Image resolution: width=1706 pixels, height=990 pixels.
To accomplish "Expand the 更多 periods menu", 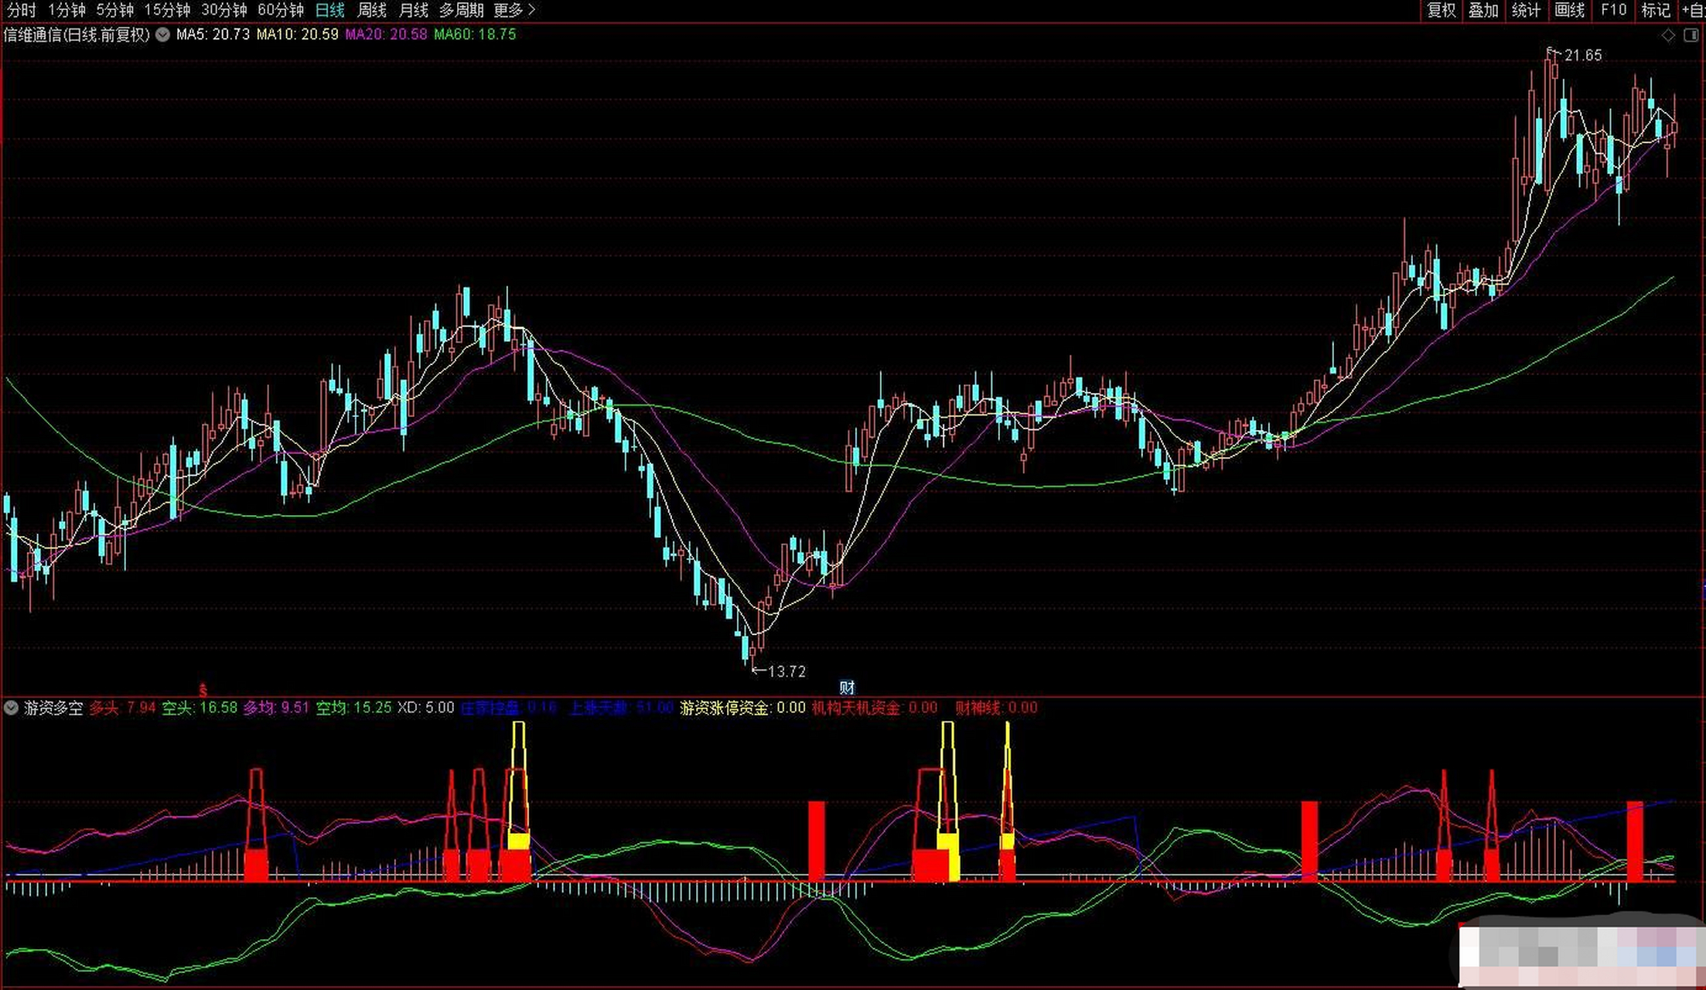I will pyautogui.click(x=514, y=10).
